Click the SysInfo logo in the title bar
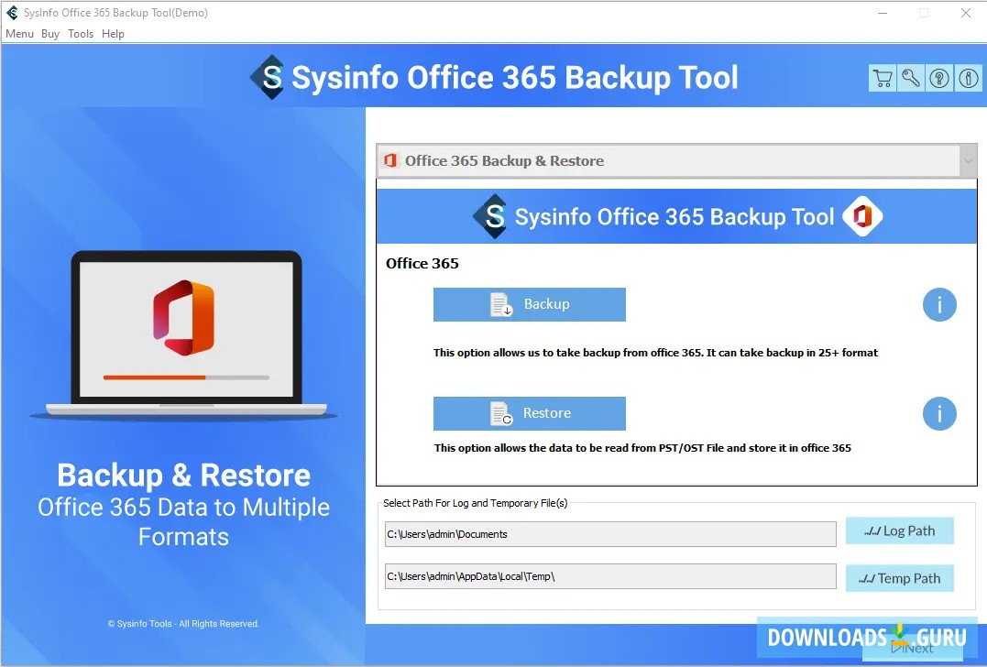987x667 pixels. click(x=11, y=13)
